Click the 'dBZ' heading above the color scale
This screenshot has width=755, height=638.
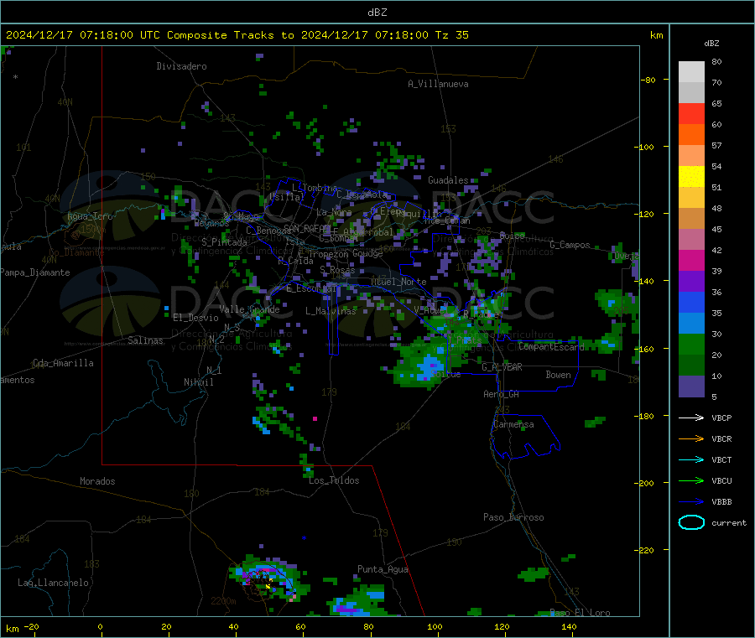tap(711, 44)
